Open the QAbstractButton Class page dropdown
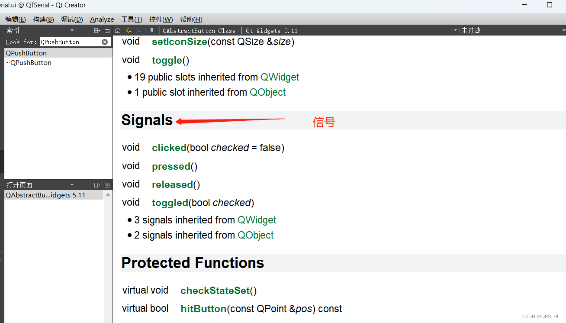Screen dimensions: 566x323 [455, 30]
